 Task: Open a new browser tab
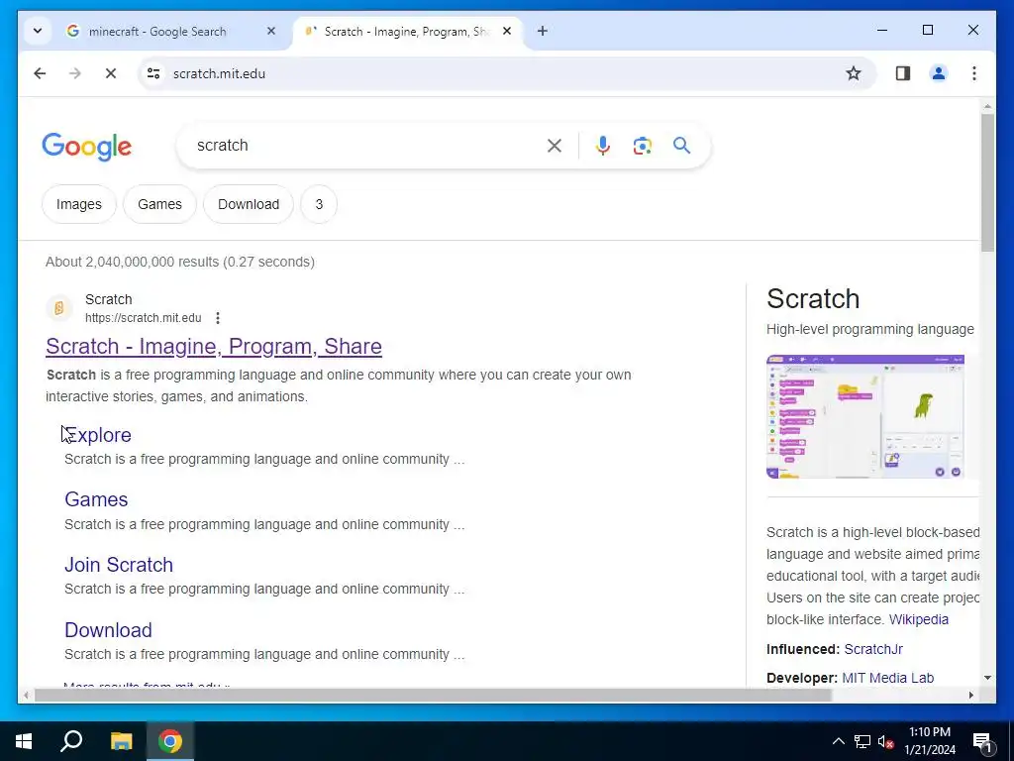click(543, 31)
